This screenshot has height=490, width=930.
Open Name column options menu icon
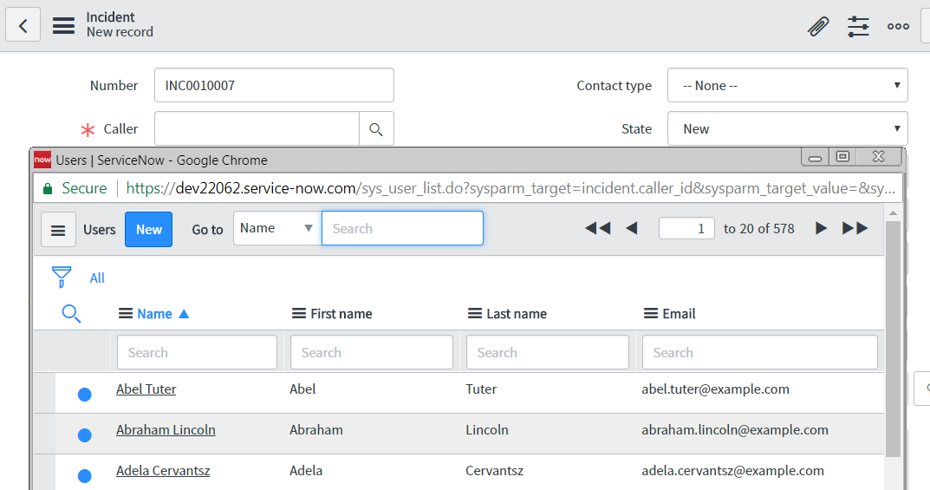(x=125, y=314)
